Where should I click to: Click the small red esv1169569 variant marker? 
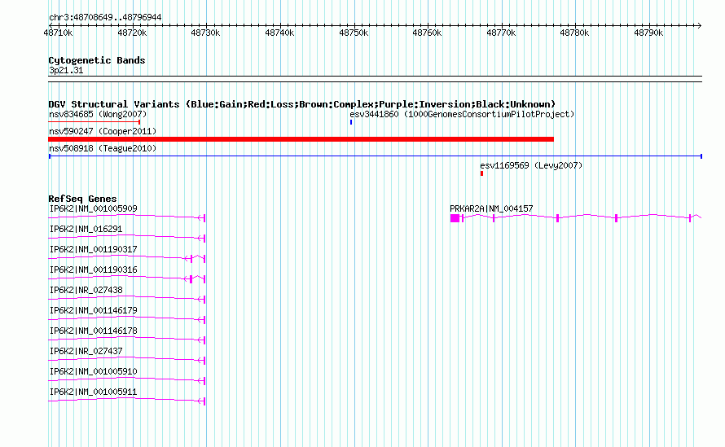tap(481, 173)
